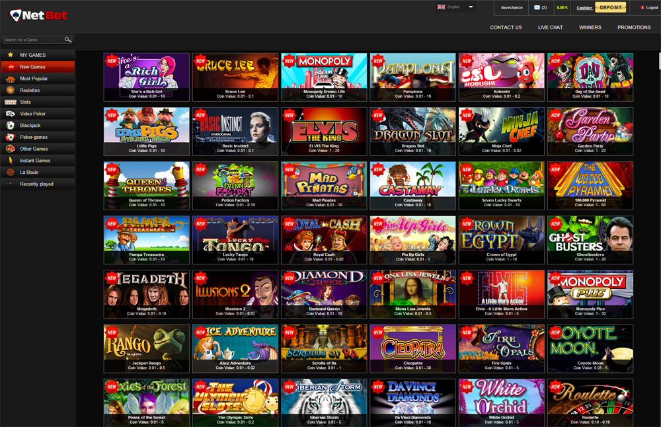Open the Live Chat menu item
The width and height of the screenshot is (661, 427).
(x=550, y=27)
